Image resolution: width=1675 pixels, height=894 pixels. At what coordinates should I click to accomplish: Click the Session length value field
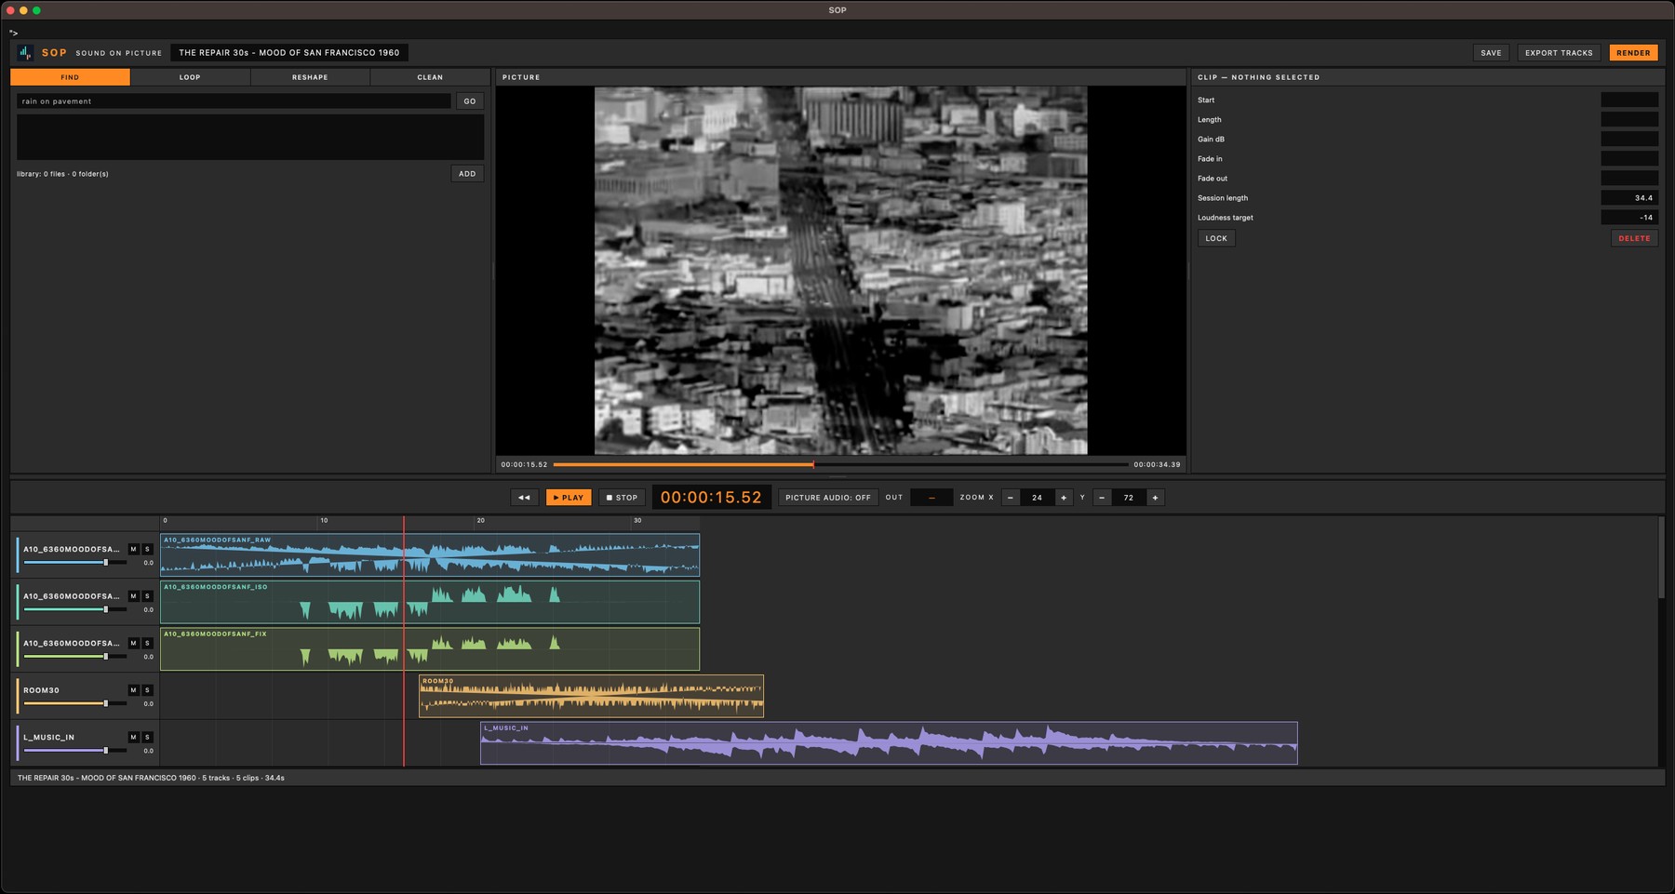pyautogui.click(x=1629, y=198)
